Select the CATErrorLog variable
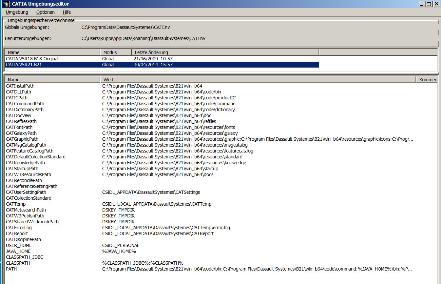Screen dimensions: 441x284 [19, 228]
